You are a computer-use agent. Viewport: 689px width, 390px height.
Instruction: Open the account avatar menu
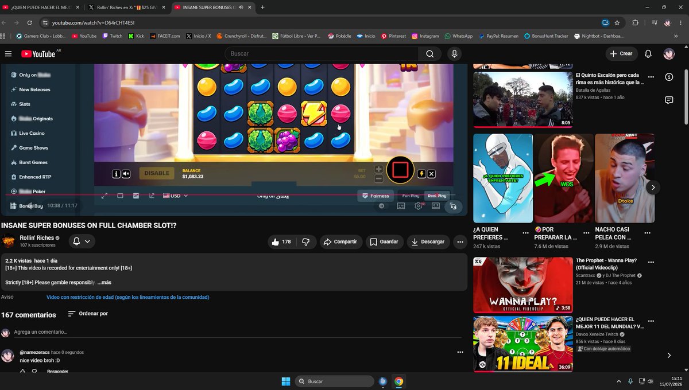(669, 53)
